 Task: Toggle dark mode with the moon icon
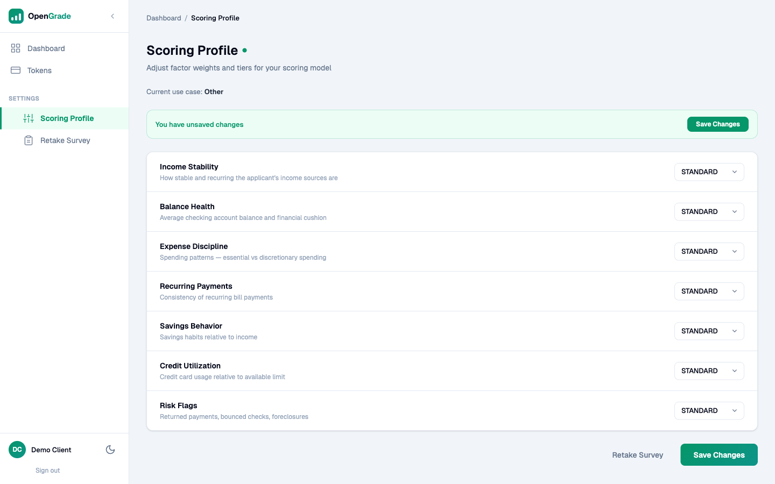point(110,449)
